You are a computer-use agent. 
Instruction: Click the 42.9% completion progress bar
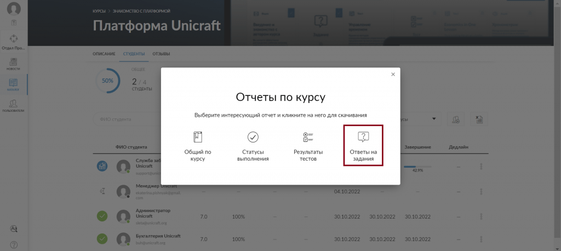coord(417,167)
